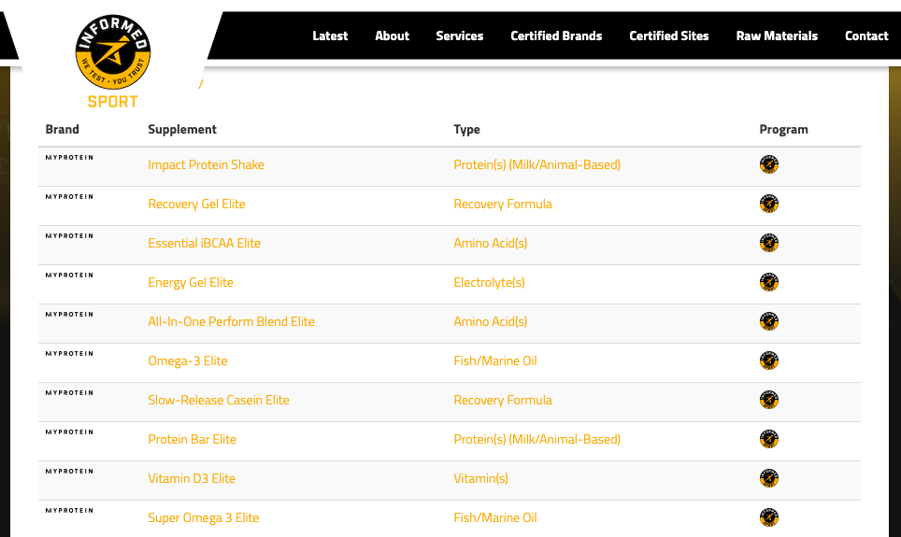Open the Latest menu item
The image size is (901, 537).
click(330, 35)
